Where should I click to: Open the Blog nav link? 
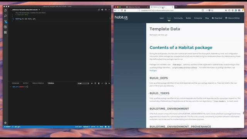tap(207, 18)
